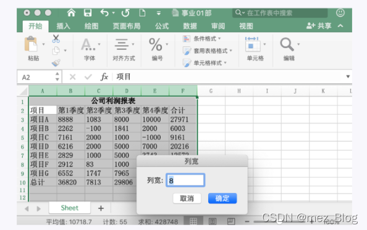This screenshot has height=230, width=367.
Task: Expand the paste options arrow
Action: [x=43, y=44]
